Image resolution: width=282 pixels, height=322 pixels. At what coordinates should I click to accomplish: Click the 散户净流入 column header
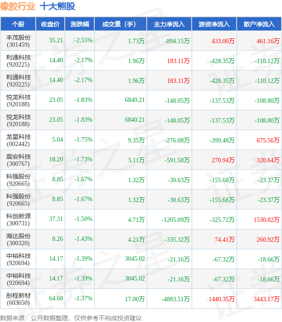point(259,24)
